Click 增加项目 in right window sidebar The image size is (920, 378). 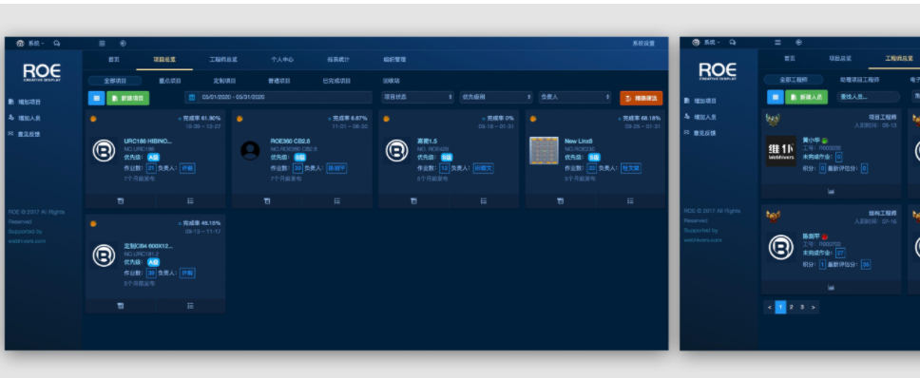tap(700, 101)
